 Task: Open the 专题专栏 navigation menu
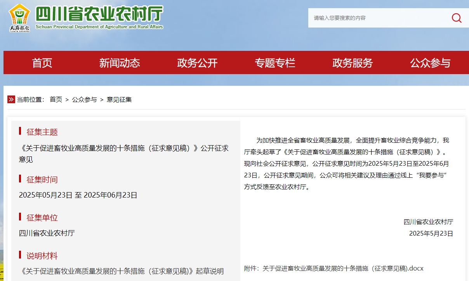coord(275,62)
